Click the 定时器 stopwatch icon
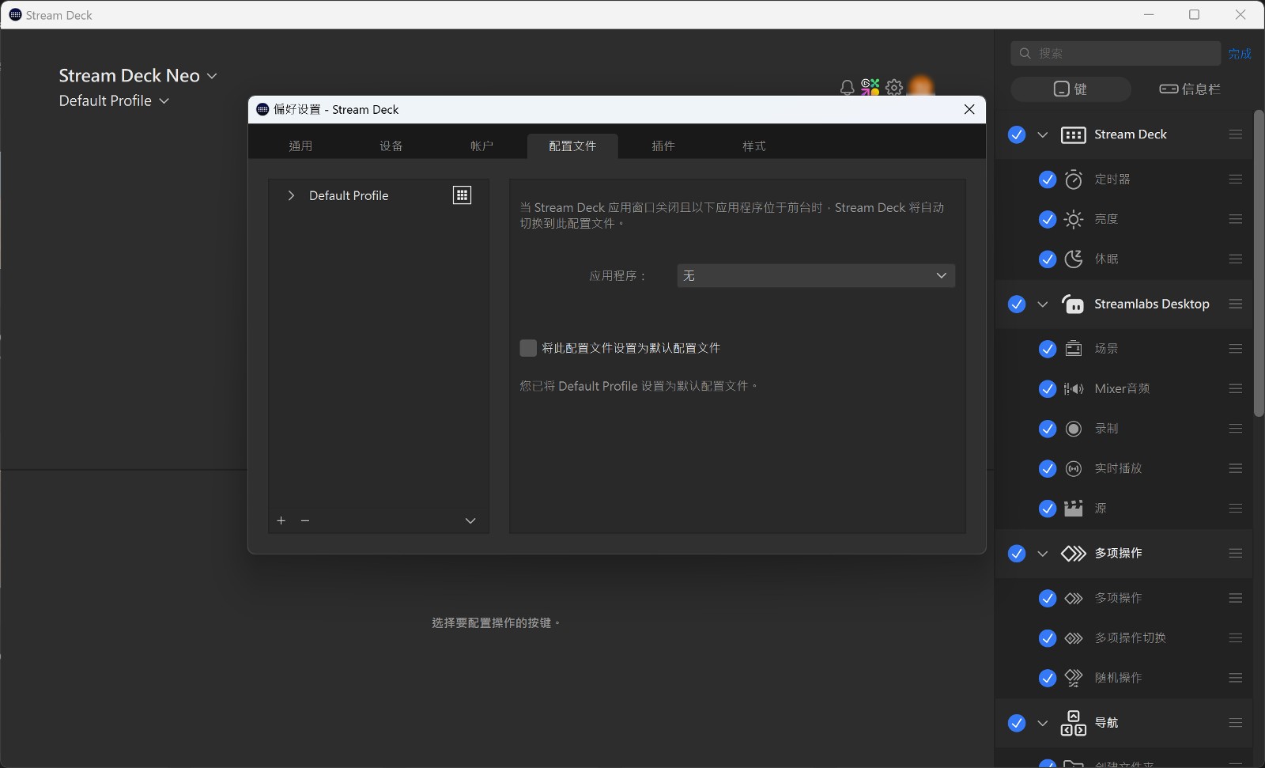Screen dimensions: 1265x768 tap(1073, 180)
